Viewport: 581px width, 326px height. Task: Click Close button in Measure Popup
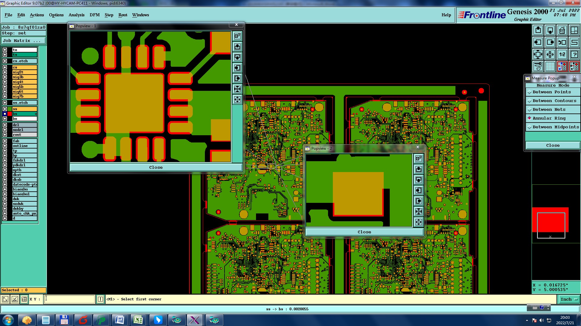click(x=553, y=145)
